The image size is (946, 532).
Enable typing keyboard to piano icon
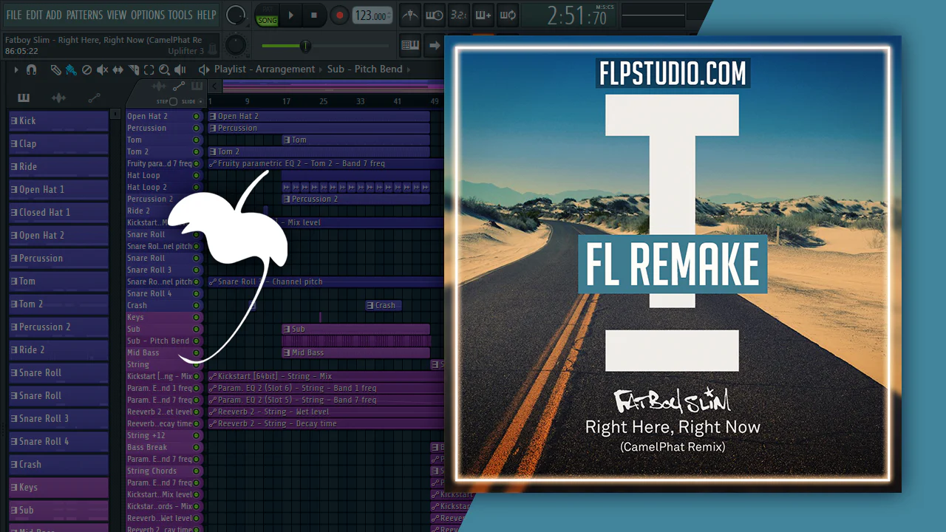(x=410, y=45)
